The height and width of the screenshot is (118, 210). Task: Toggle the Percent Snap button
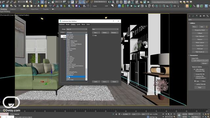coord(84,2)
